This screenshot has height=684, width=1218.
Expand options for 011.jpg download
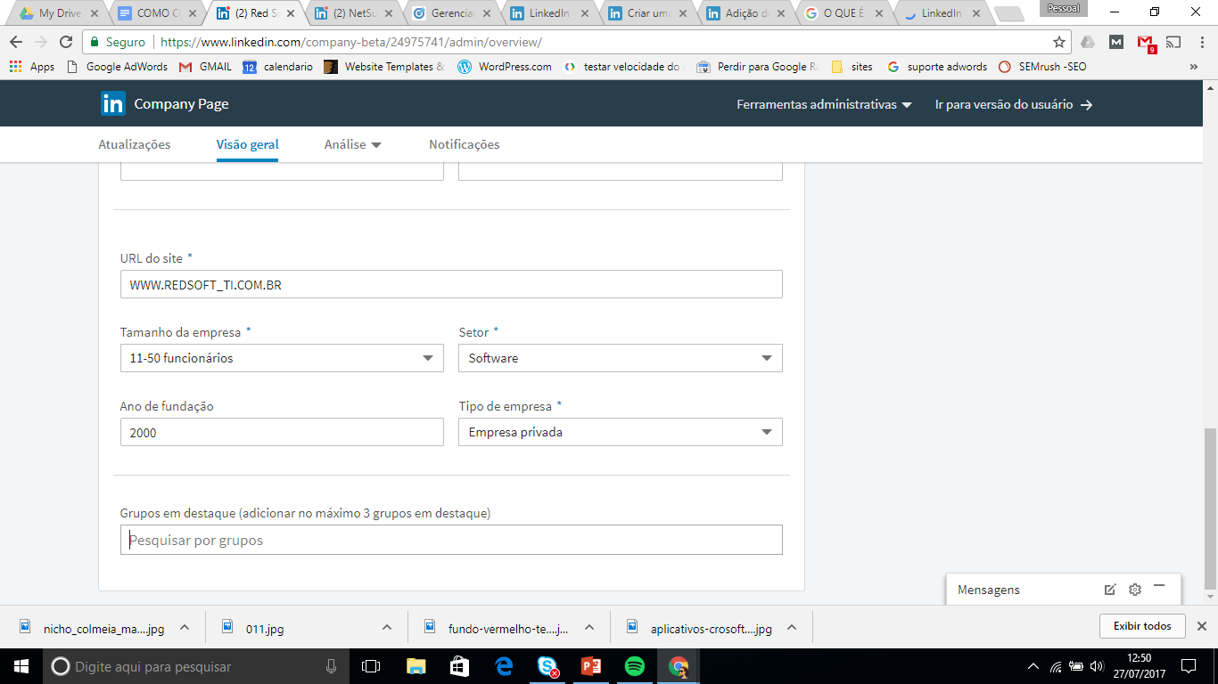click(x=387, y=627)
